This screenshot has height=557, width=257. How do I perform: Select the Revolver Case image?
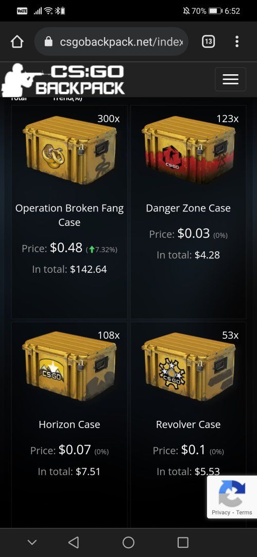click(189, 367)
